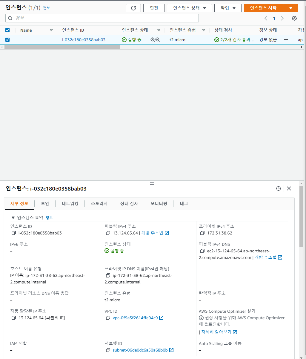Open the vpc-0f9a3f2614ffe94c9 link
This screenshot has height=359, width=306.
(x=135, y=318)
